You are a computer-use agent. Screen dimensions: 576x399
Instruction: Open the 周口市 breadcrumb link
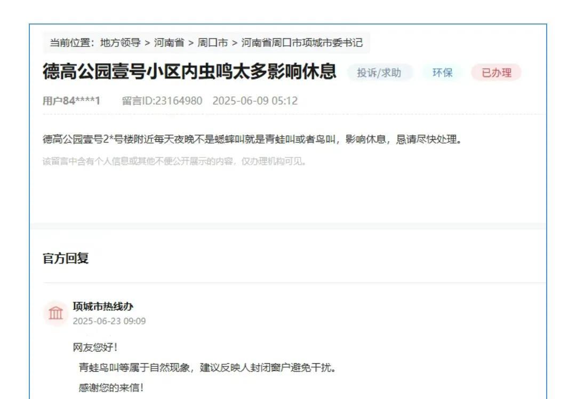pos(213,43)
